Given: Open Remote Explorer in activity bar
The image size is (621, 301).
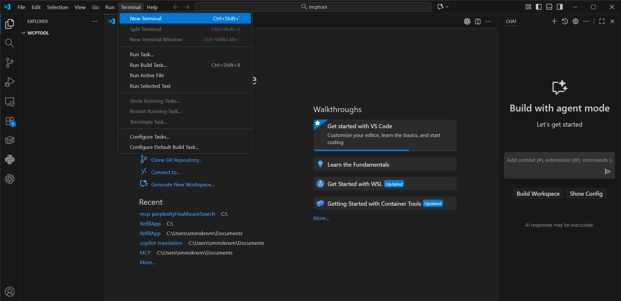Looking at the screenshot, I should pos(10,102).
